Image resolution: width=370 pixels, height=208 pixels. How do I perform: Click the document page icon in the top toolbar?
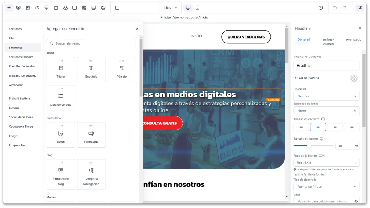pos(28,8)
